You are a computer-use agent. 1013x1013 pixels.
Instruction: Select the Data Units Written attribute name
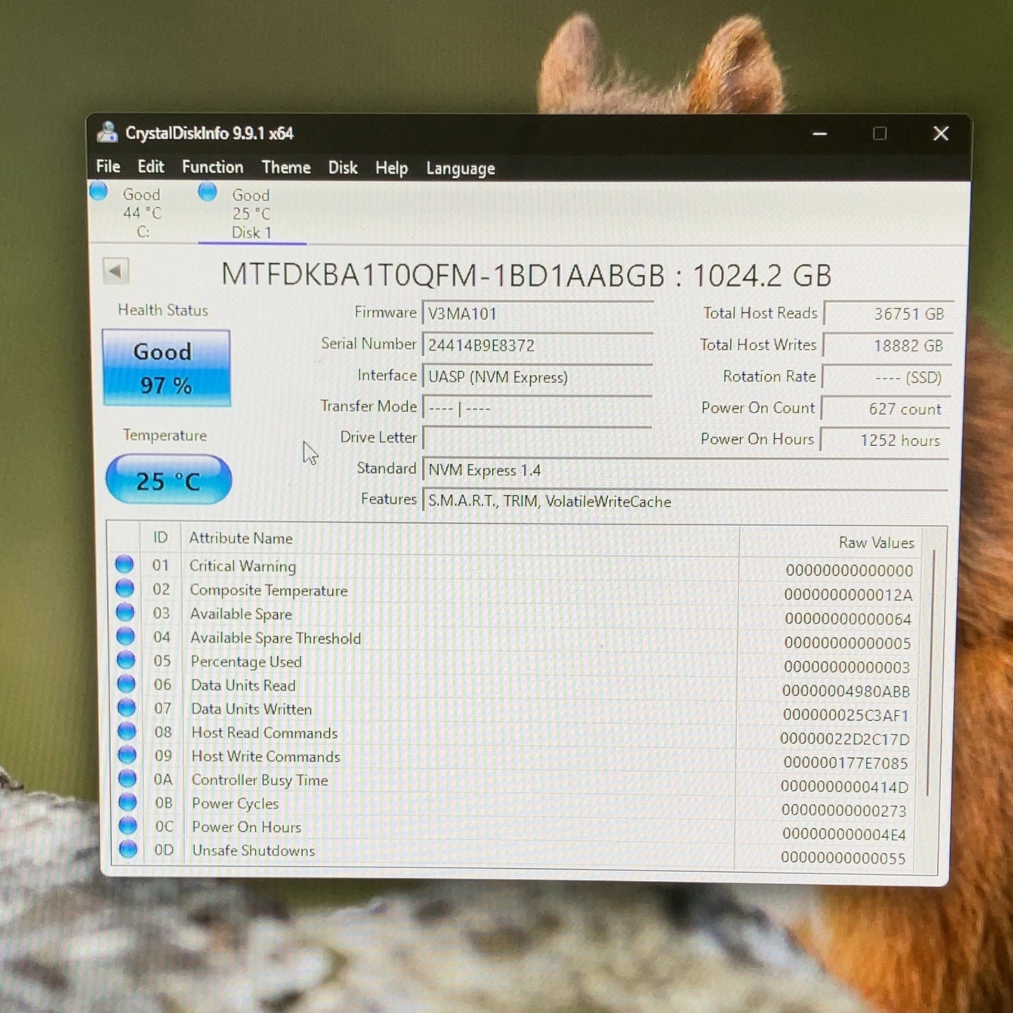[x=252, y=709]
